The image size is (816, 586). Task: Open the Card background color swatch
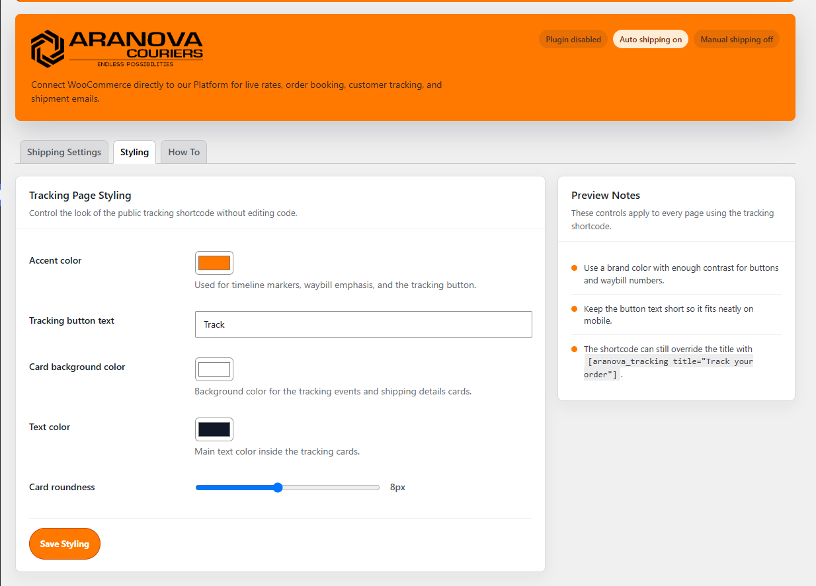(x=214, y=369)
